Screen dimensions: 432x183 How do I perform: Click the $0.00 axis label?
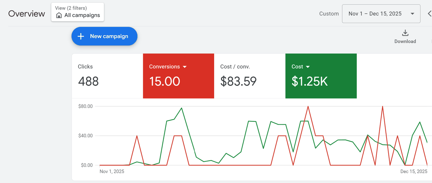click(87, 165)
